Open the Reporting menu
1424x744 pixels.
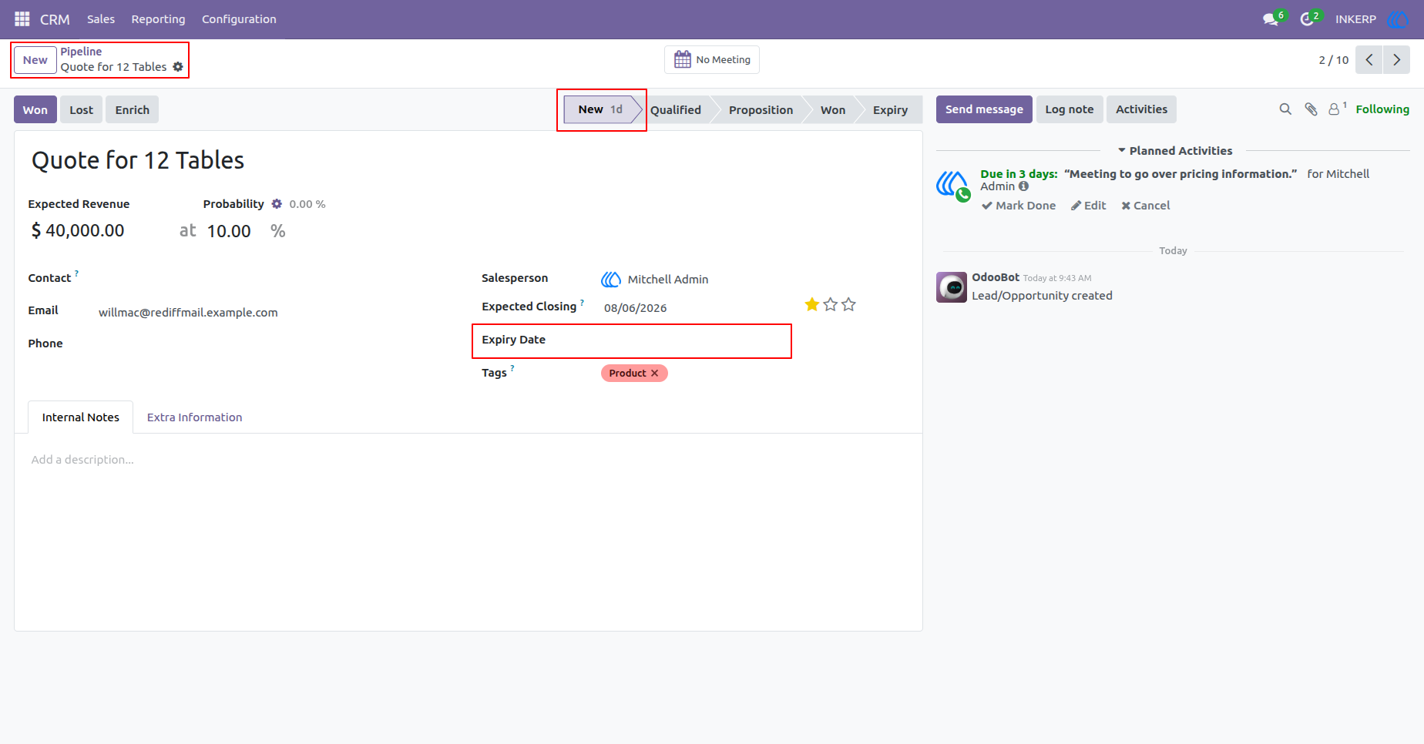[158, 19]
